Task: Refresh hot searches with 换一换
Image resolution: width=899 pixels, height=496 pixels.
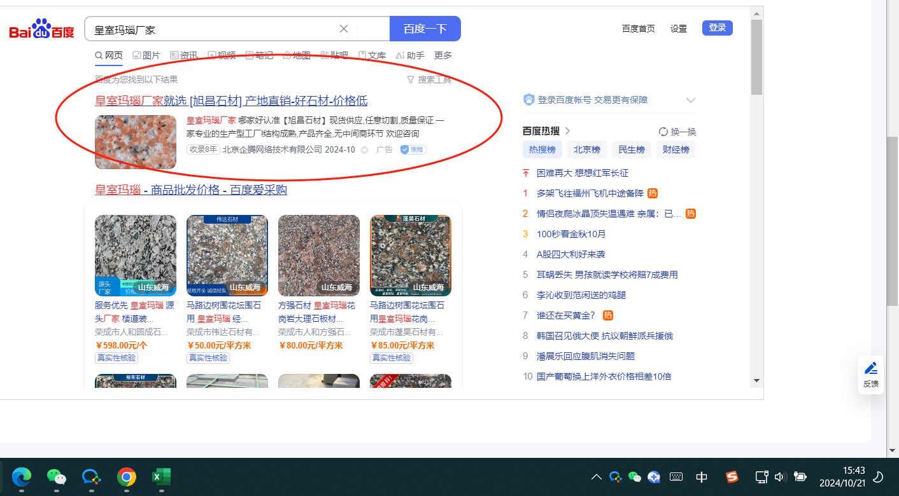Action: pos(677,132)
